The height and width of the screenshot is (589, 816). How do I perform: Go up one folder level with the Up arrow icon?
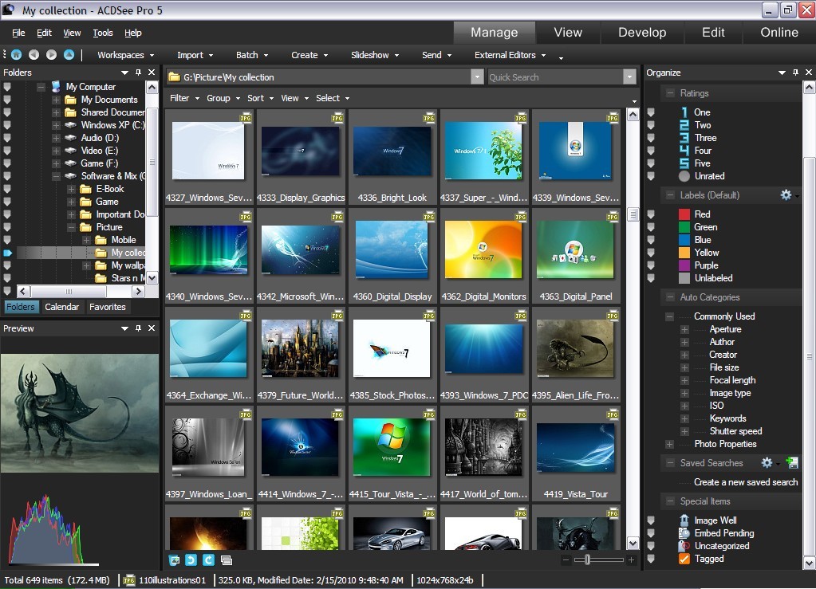tap(69, 55)
